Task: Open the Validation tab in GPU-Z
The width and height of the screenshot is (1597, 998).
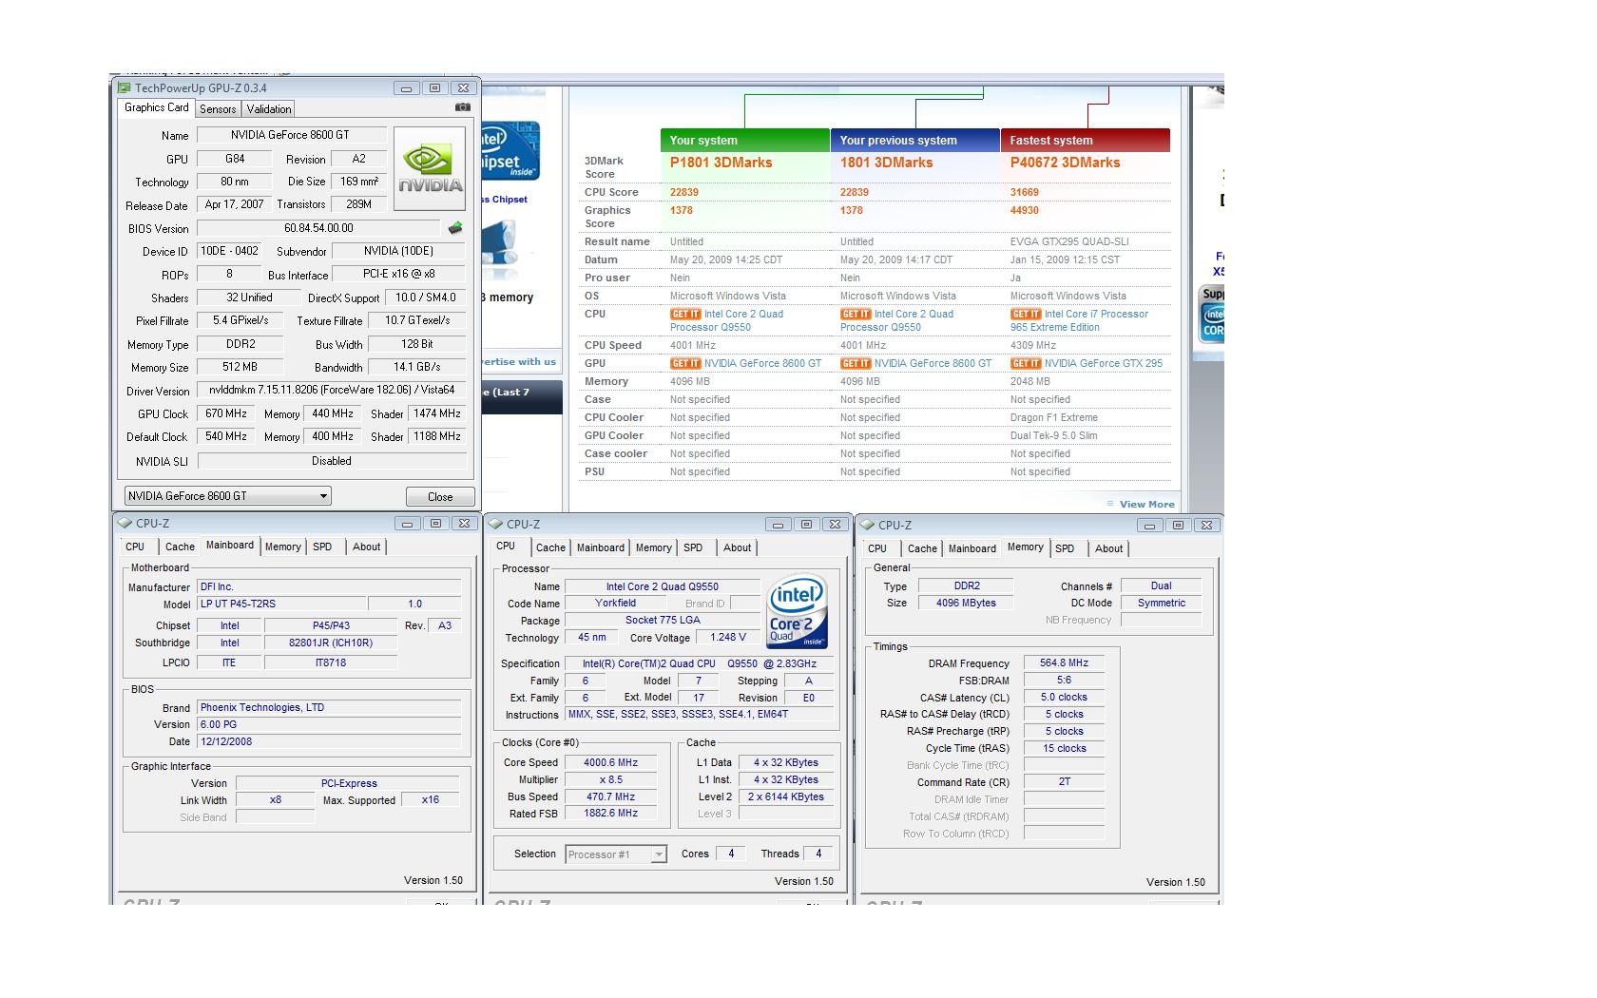Action: click(269, 109)
